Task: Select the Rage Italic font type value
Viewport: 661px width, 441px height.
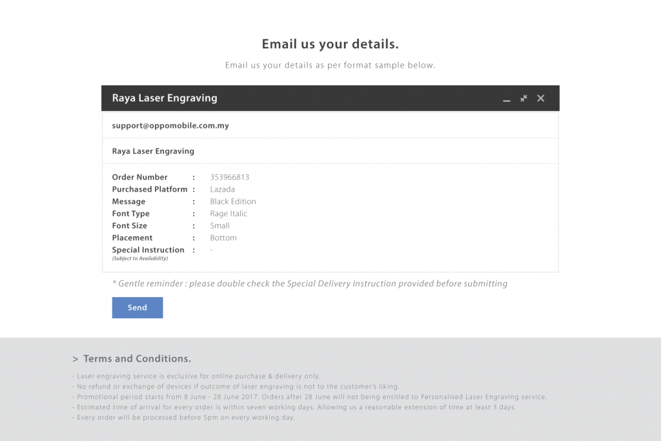Action: 229,214
